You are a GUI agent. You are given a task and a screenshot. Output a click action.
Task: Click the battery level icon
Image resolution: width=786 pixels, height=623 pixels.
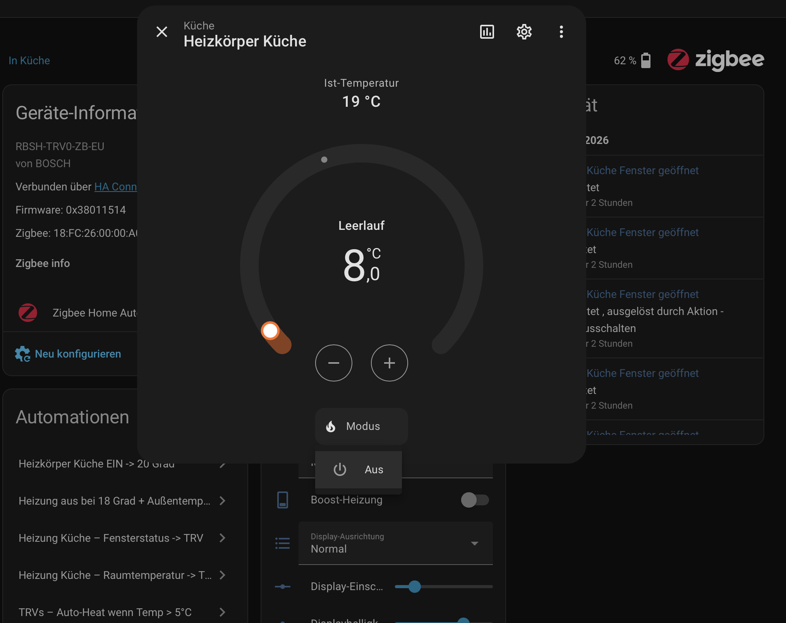pyautogui.click(x=645, y=60)
